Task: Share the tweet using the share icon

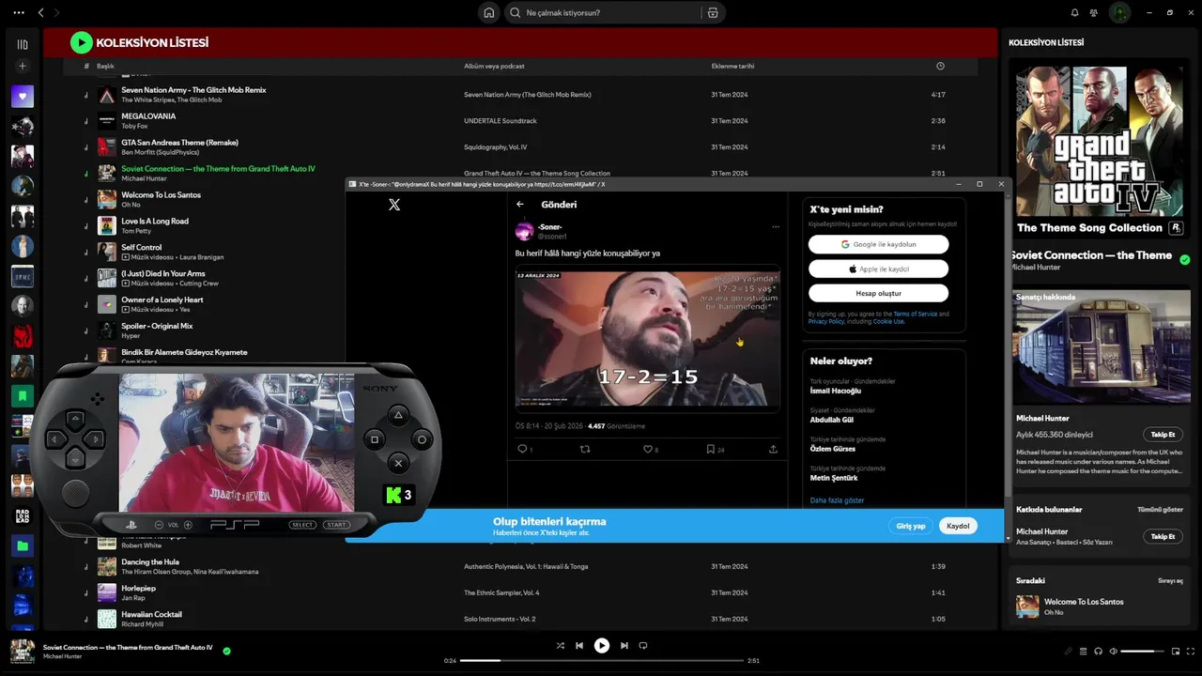Action: 773,450
